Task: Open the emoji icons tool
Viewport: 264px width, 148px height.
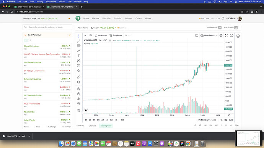Action: click(79, 71)
